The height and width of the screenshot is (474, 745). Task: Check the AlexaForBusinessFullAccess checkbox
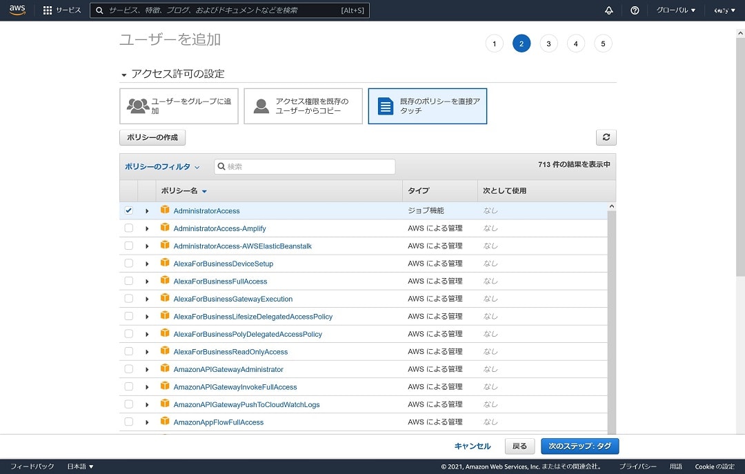(129, 281)
